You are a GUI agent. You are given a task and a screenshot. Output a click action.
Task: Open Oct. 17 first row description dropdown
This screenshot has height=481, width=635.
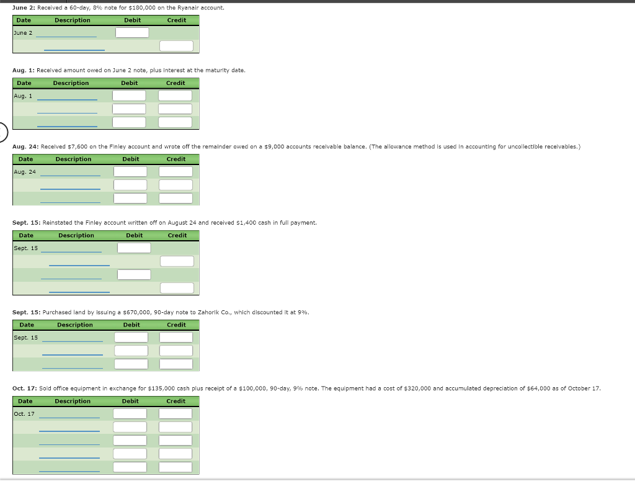point(69,414)
